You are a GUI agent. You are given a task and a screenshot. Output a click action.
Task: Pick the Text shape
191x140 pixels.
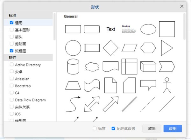click(x=111, y=29)
